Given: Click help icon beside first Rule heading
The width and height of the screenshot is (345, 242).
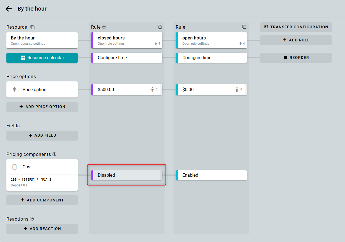Looking at the screenshot, I should pyautogui.click(x=104, y=27).
